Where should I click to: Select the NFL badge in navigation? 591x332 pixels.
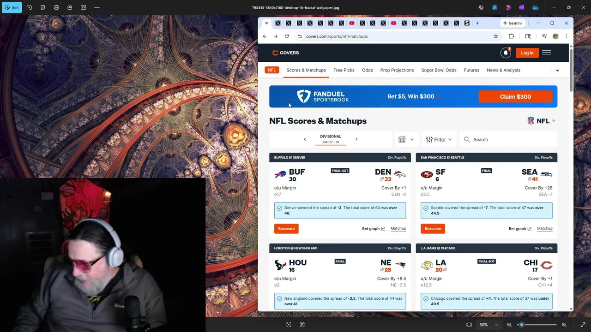pyautogui.click(x=272, y=70)
